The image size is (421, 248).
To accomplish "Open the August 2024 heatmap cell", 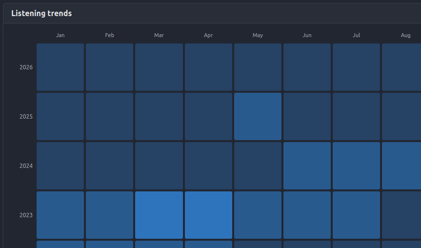I will [401, 166].
